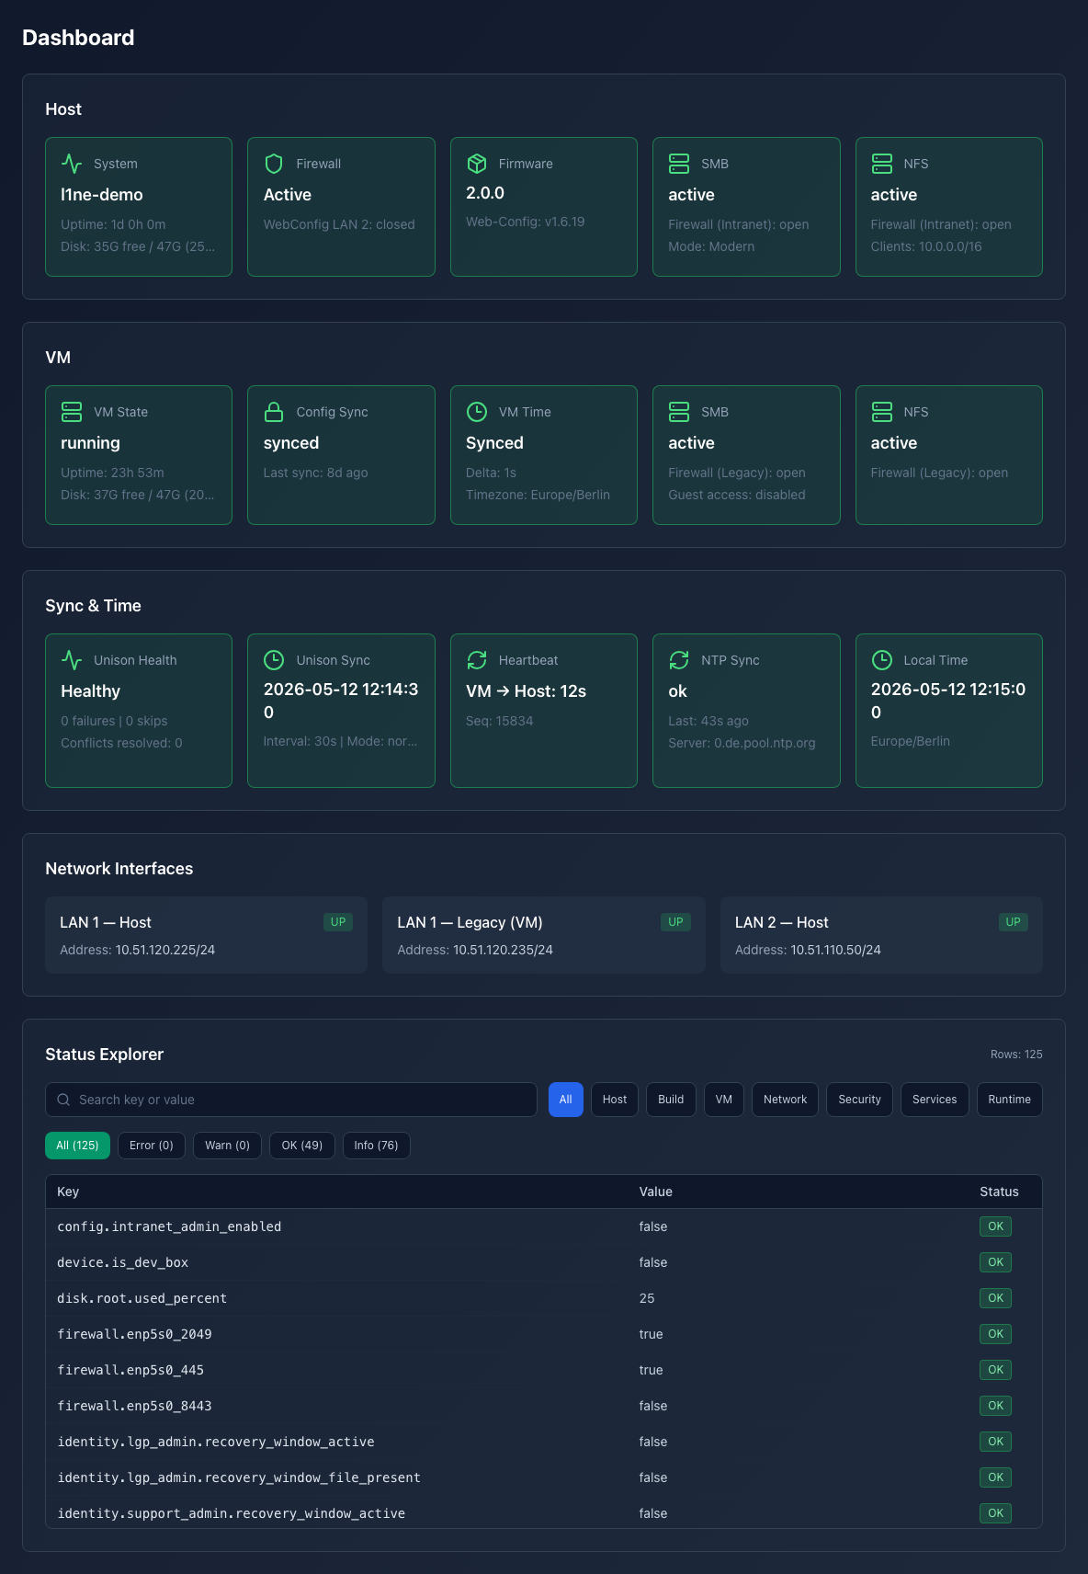Click the VM State server icon
1088x1574 pixels.
[72, 412]
